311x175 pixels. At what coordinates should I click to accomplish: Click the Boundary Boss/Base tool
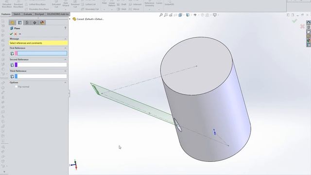[x=37, y=9]
